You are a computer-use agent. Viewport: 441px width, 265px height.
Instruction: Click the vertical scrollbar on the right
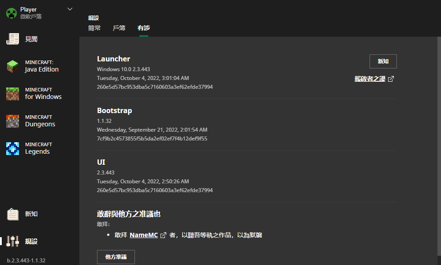(x=439, y=147)
